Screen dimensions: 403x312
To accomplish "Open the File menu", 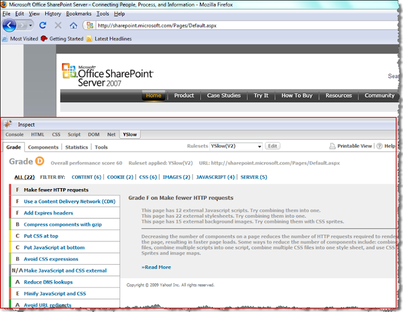I will [x=6, y=14].
